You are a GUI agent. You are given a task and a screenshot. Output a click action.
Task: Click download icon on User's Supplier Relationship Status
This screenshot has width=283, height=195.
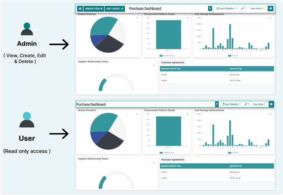point(154,162)
